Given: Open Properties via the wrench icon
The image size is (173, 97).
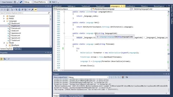Looking at the screenshot, I should [32, 10].
